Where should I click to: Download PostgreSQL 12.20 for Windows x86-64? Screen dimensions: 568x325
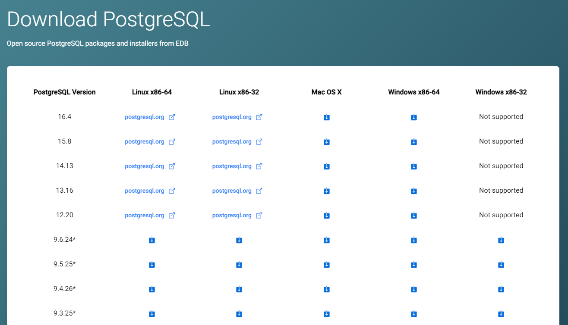tap(414, 215)
